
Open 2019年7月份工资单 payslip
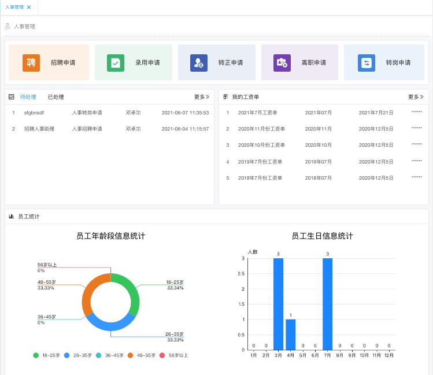260,162
